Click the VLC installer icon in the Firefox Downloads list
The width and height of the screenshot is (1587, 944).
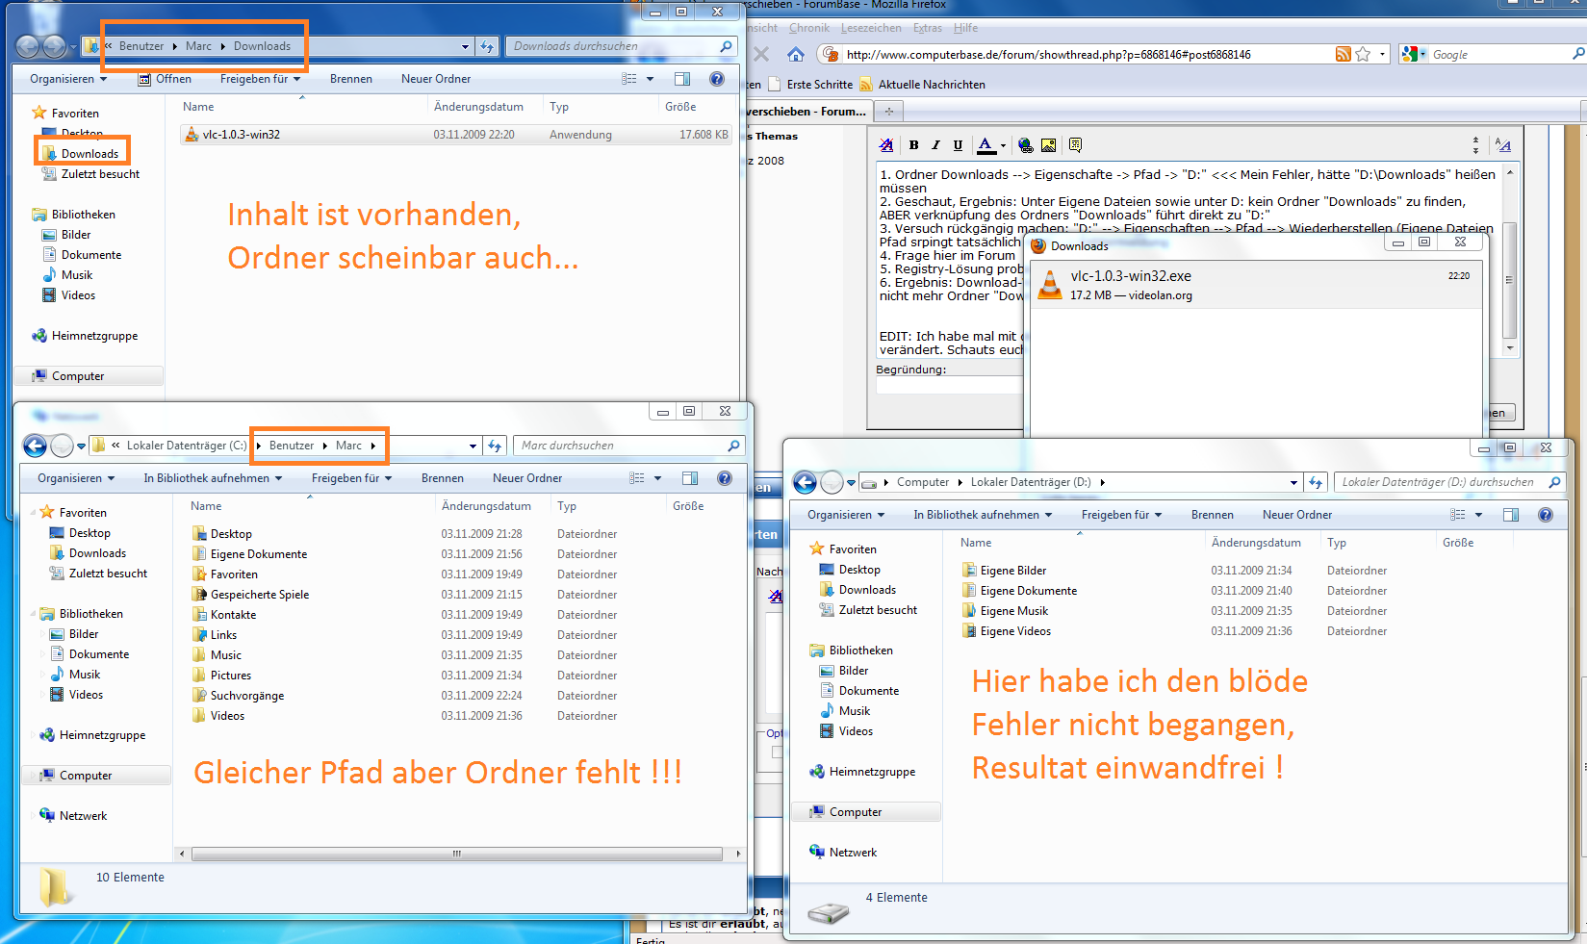point(1050,285)
